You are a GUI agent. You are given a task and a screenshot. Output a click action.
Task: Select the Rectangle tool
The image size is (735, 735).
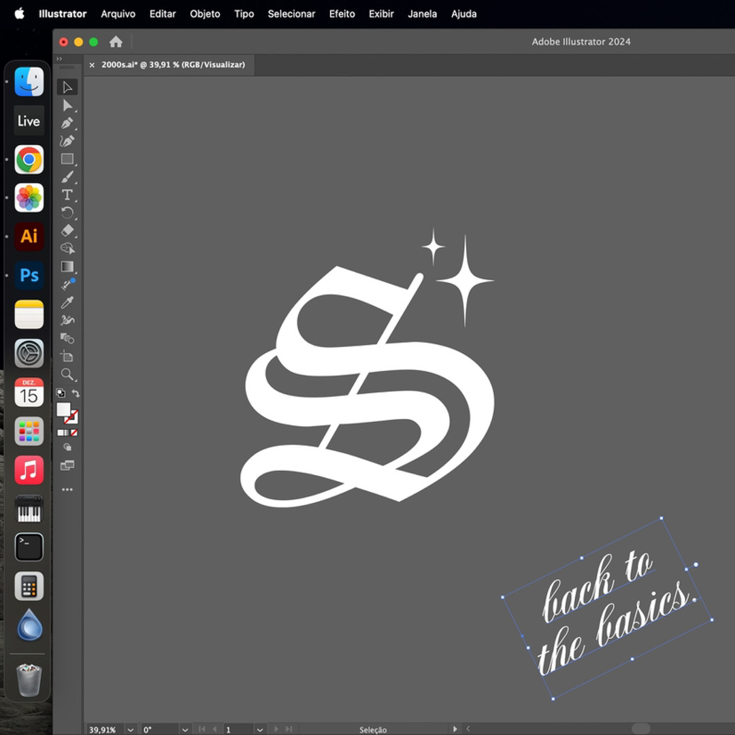tap(67, 159)
